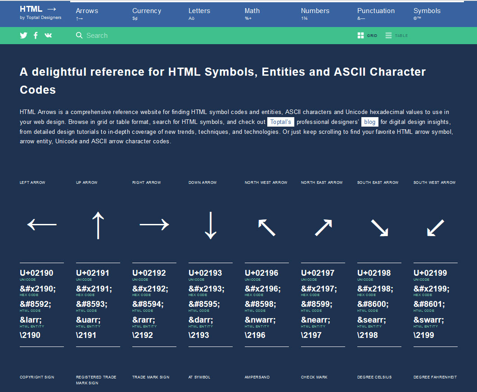
Task: Switch to GRID view
Action: click(367, 35)
